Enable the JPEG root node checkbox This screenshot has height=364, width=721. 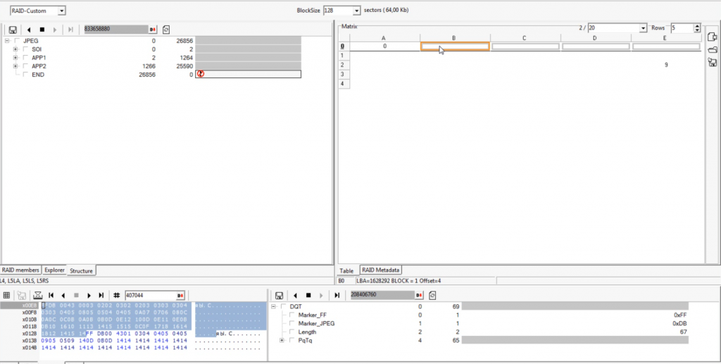click(x=18, y=41)
